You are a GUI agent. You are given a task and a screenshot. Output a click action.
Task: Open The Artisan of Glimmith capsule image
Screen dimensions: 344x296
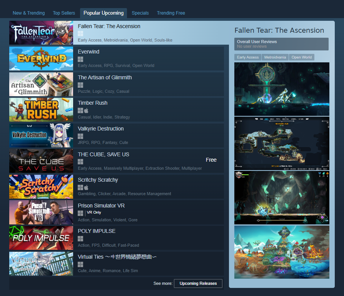(41, 84)
